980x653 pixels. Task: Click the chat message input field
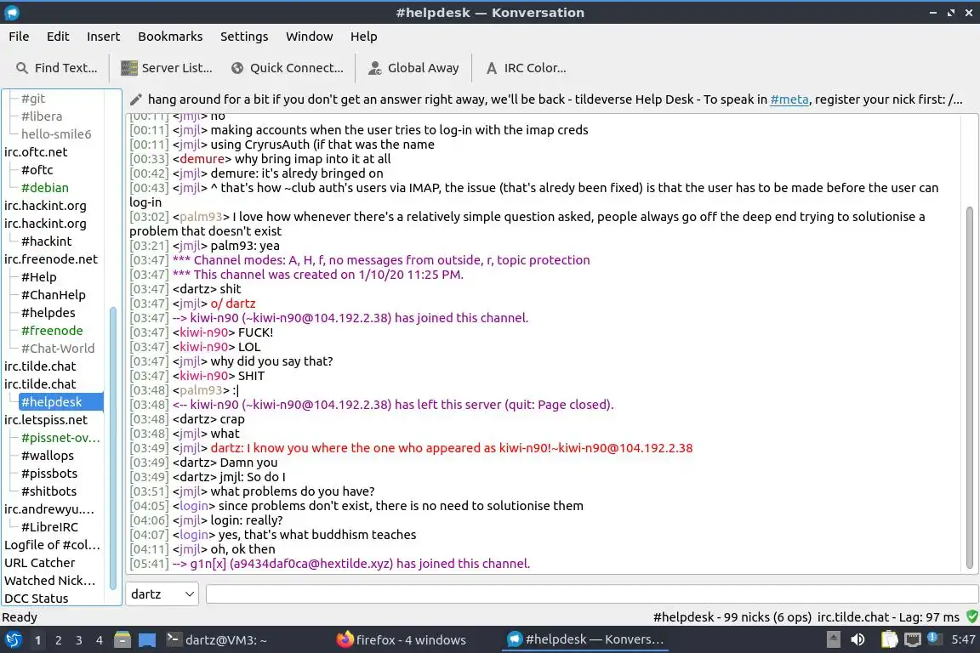[x=592, y=594]
